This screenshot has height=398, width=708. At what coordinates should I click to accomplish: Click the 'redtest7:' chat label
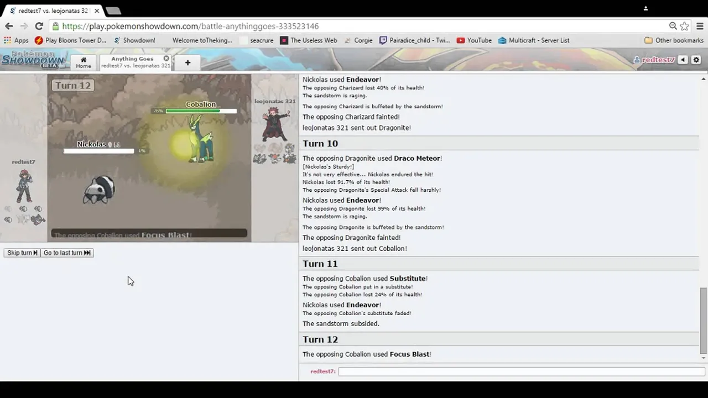pos(323,371)
